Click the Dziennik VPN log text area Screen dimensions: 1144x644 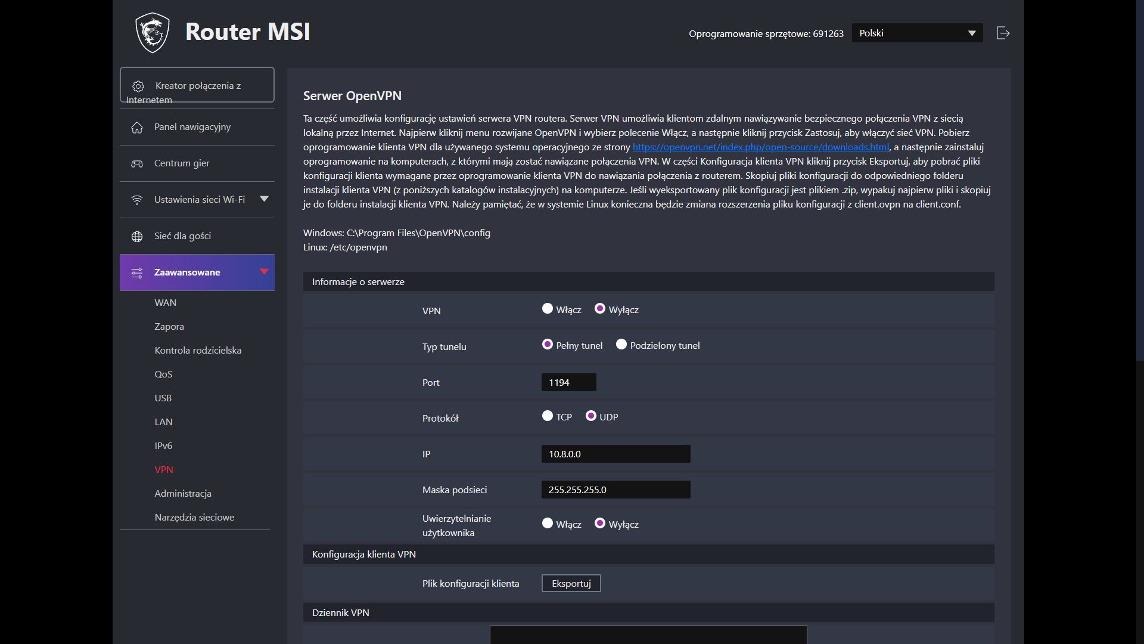648,634
